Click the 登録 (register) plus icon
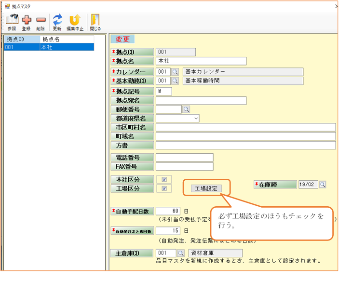 coord(26,20)
